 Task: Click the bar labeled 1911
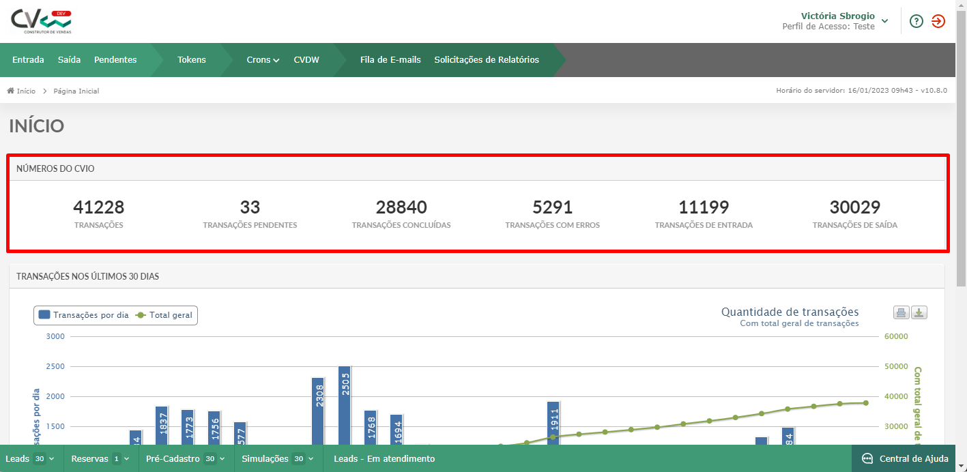click(x=553, y=423)
